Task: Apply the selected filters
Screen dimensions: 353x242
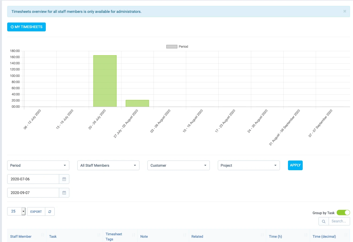Action: (x=295, y=165)
